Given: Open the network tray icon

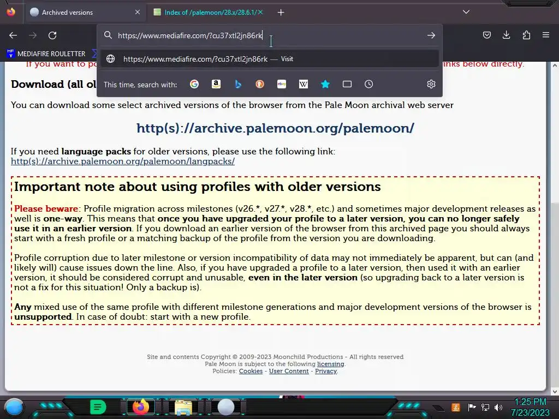Looking at the screenshot, I should (x=485, y=407).
